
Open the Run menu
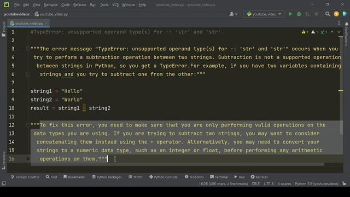[x=93, y=5]
